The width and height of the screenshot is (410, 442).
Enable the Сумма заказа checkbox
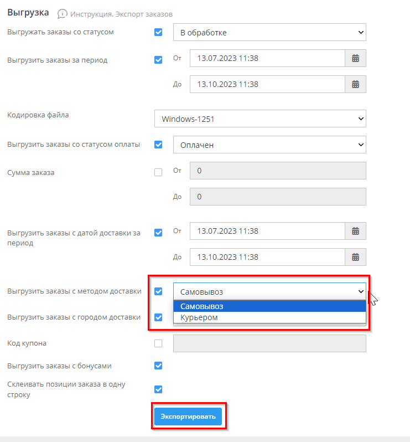tap(158, 172)
